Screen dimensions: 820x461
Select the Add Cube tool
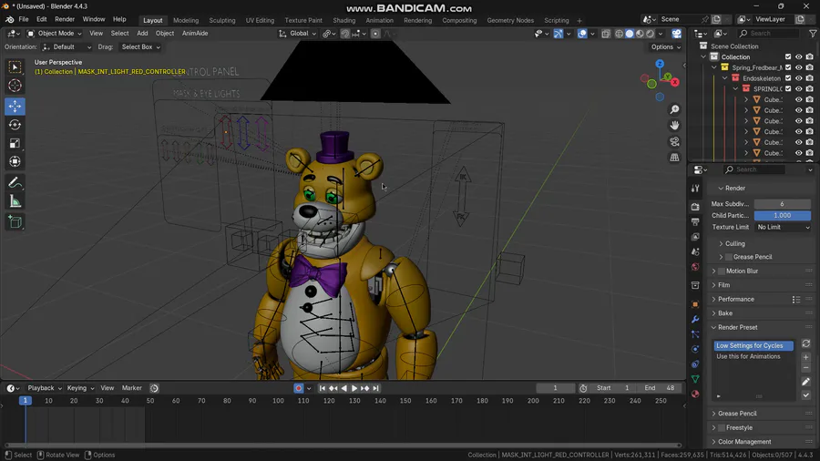(x=15, y=222)
